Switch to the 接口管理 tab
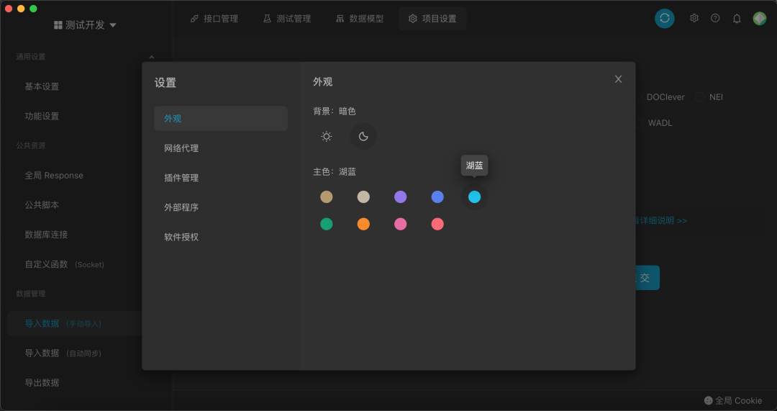 point(214,19)
